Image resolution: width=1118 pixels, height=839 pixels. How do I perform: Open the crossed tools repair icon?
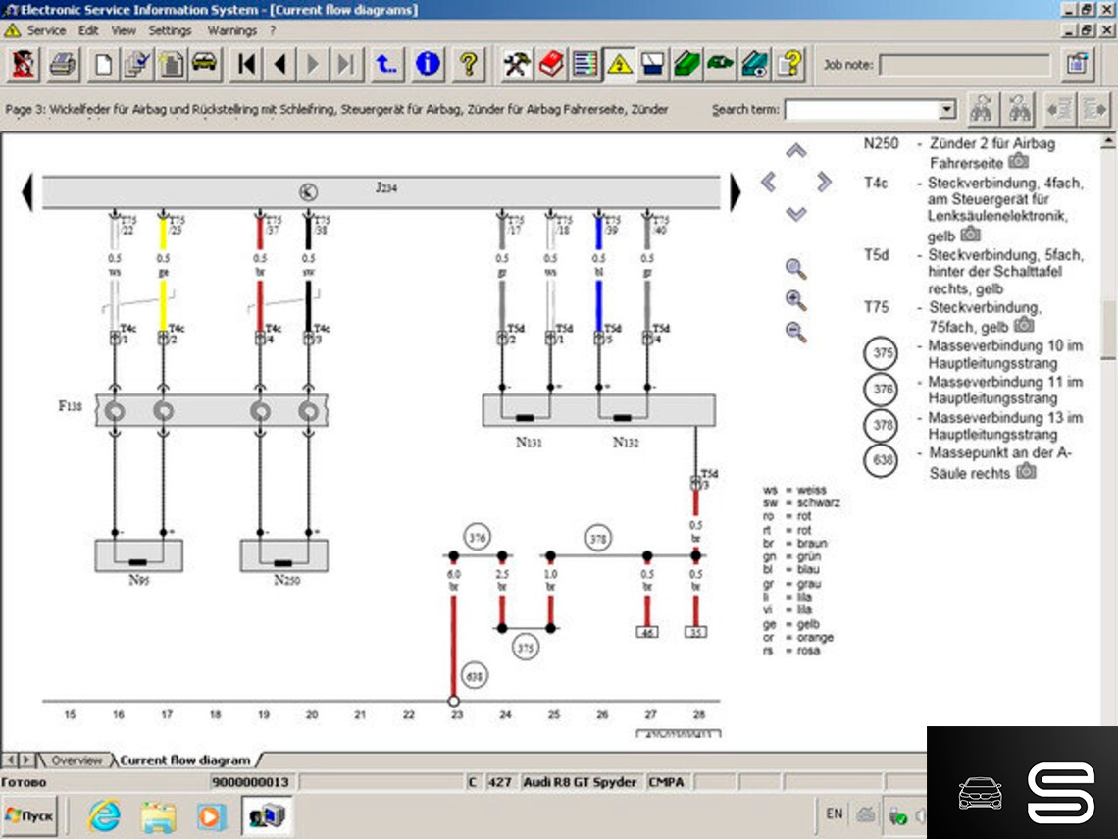[x=517, y=65]
